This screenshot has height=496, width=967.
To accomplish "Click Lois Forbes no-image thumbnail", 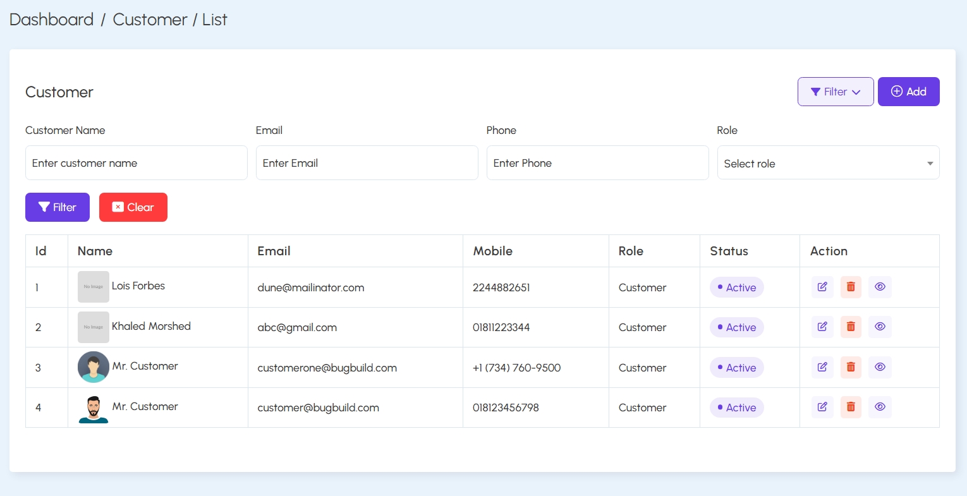I will point(94,287).
